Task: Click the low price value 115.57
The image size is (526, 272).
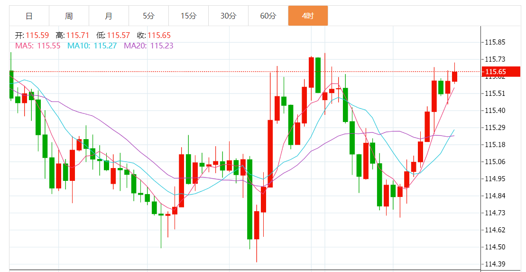Action: 119,35
